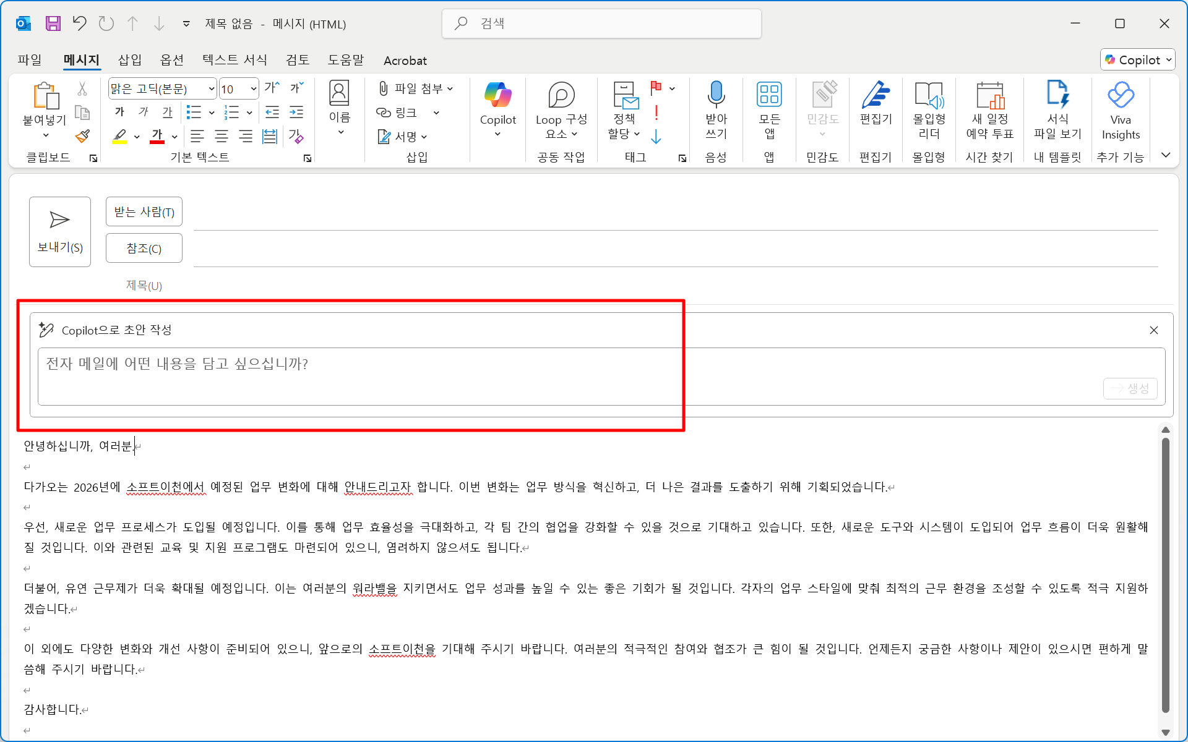Expand the font name 맑은 고딕 dropdown
The image size is (1188, 742).
pyautogui.click(x=211, y=89)
